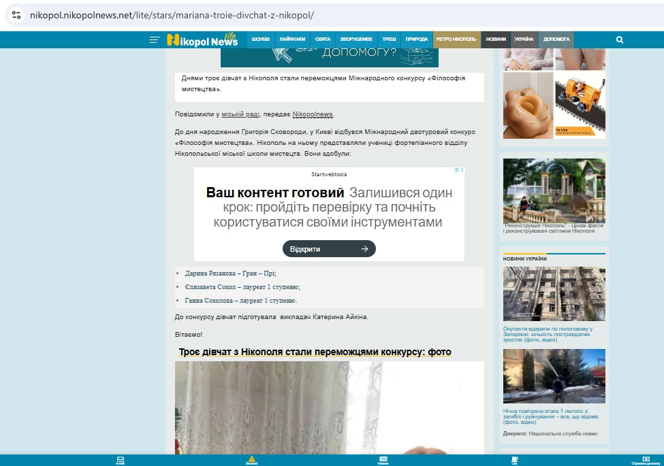This screenshot has width=664, height=466.
Task: Open the РЕТРО НІКОПОЛЬ tab
Action: [x=457, y=39]
